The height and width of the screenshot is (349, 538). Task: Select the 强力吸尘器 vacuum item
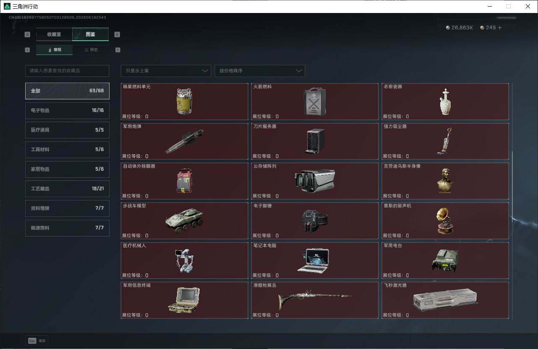(445, 141)
